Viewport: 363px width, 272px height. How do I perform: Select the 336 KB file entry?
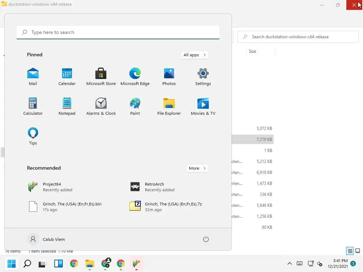[x=266, y=194]
